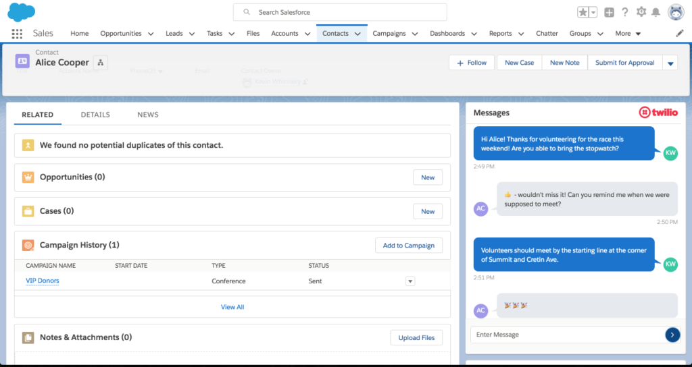
Task: Click the Conference type cell
Action: 228,281
